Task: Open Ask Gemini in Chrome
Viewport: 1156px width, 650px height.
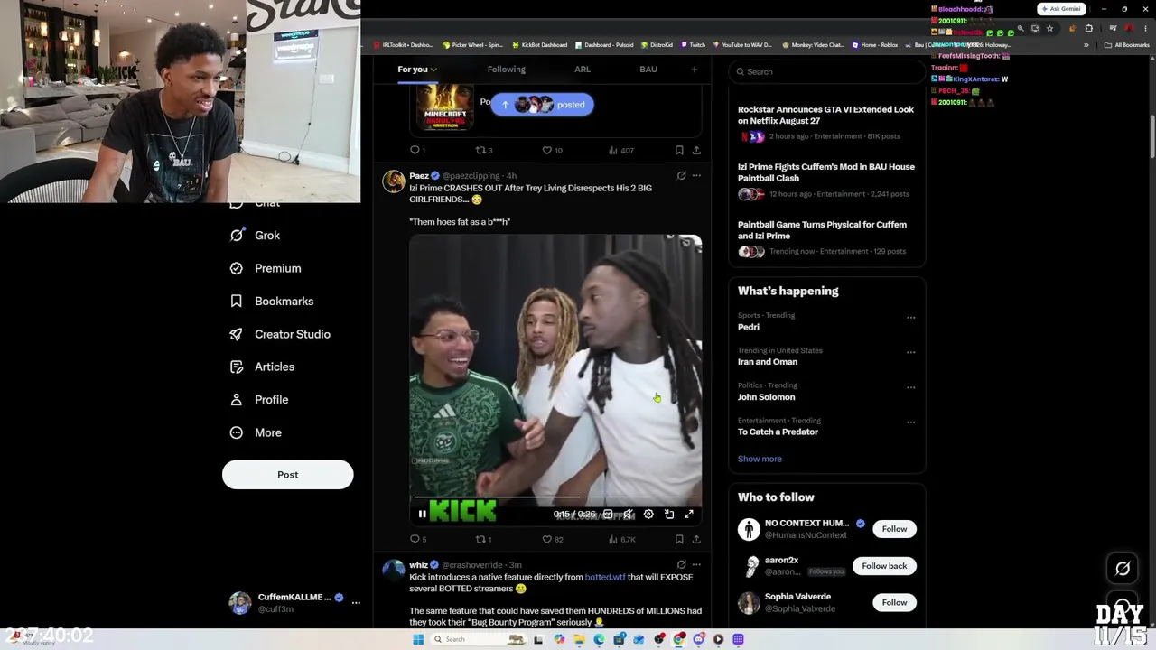Action: coord(1061,9)
